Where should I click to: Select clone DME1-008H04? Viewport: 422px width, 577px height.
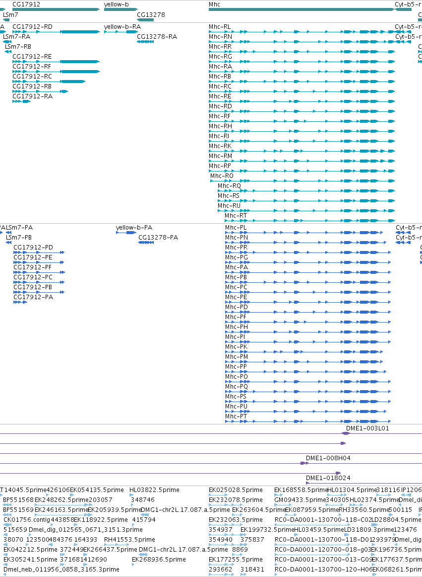point(328,459)
